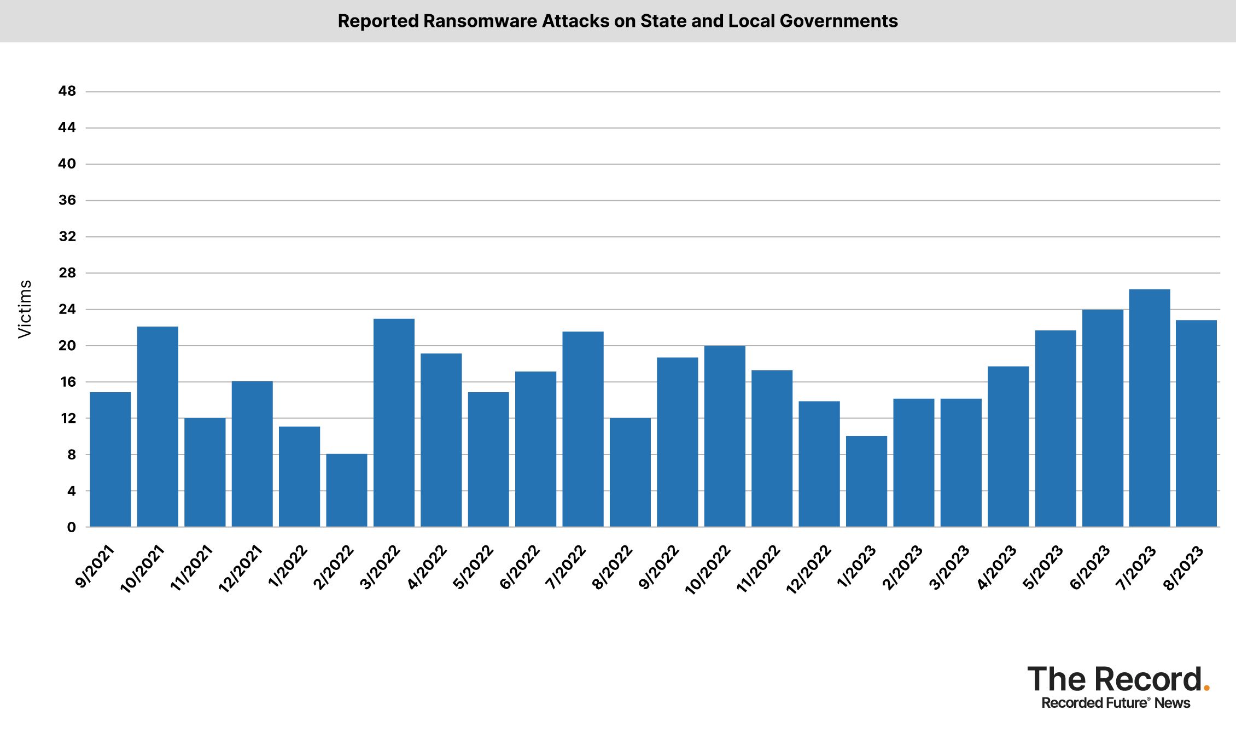Screen dimensions: 1236x733
Task: Select the 4/2023 bar
Action: 1008,446
